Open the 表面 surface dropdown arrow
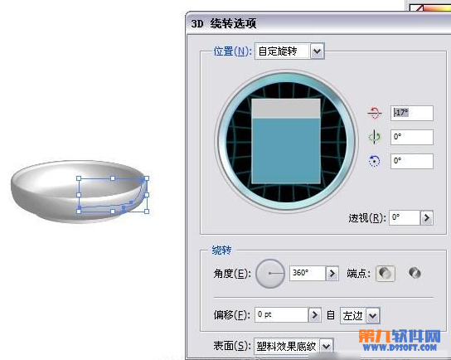This screenshot has height=360, width=451. pos(326,347)
